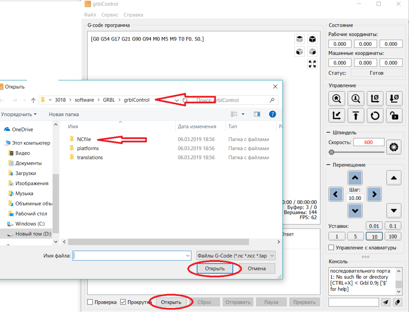The width and height of the screenshot is (409, 312).
Task: Click the spindle speed field showing 600
Action: click(x=368, y=142)
